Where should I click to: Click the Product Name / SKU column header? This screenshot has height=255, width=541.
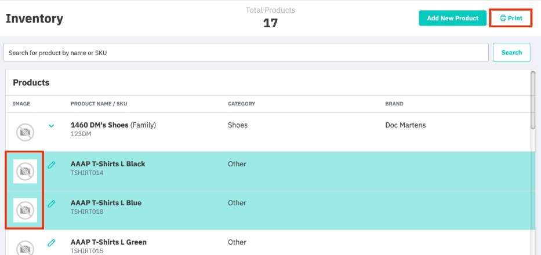99,104
